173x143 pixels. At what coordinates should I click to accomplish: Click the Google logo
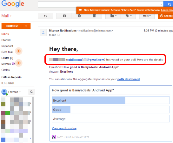coord(13,4)
